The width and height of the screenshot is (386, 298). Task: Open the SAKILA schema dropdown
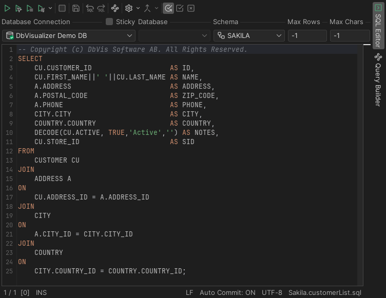pos(249,35)
